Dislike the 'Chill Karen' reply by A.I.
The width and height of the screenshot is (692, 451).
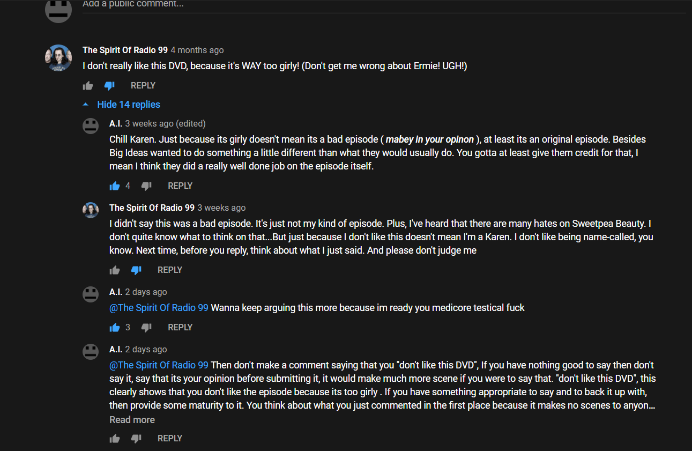coord(146,186)
